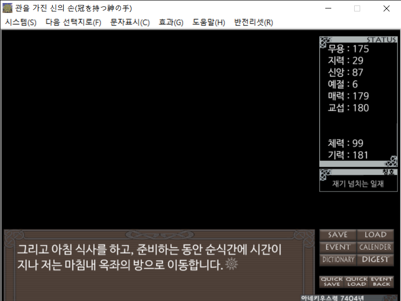This screenshot has height=301, width=401.
Task: Click the 예절 : 6 stat
Action: [343, 84]
